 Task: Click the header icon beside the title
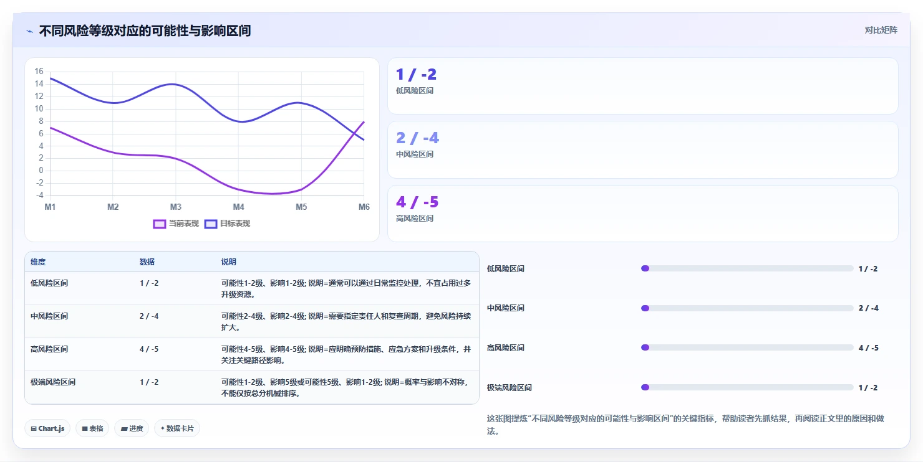29,31
